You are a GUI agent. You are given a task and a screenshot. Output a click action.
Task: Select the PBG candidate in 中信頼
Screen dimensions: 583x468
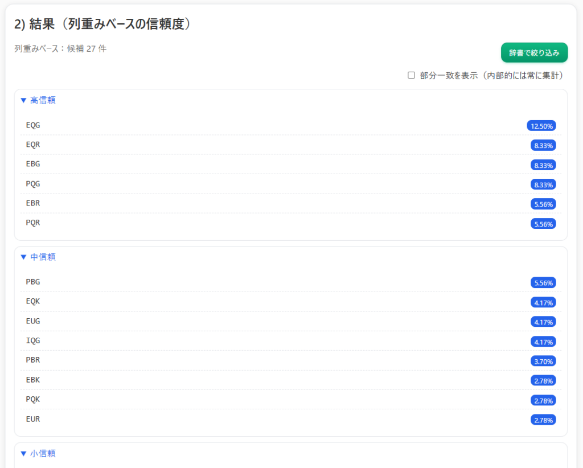(33, 282)
